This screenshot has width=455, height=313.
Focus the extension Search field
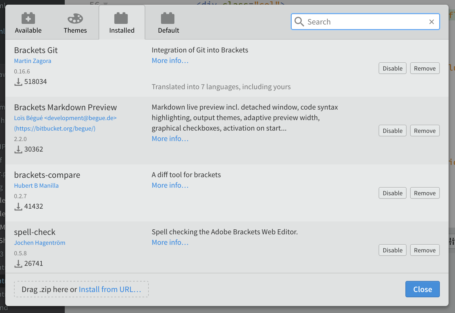tap(365, 22)
